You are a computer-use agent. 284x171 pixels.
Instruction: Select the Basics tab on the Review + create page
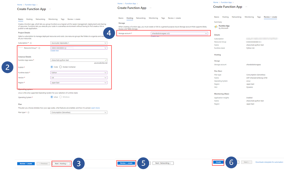(x=217, y=17)
